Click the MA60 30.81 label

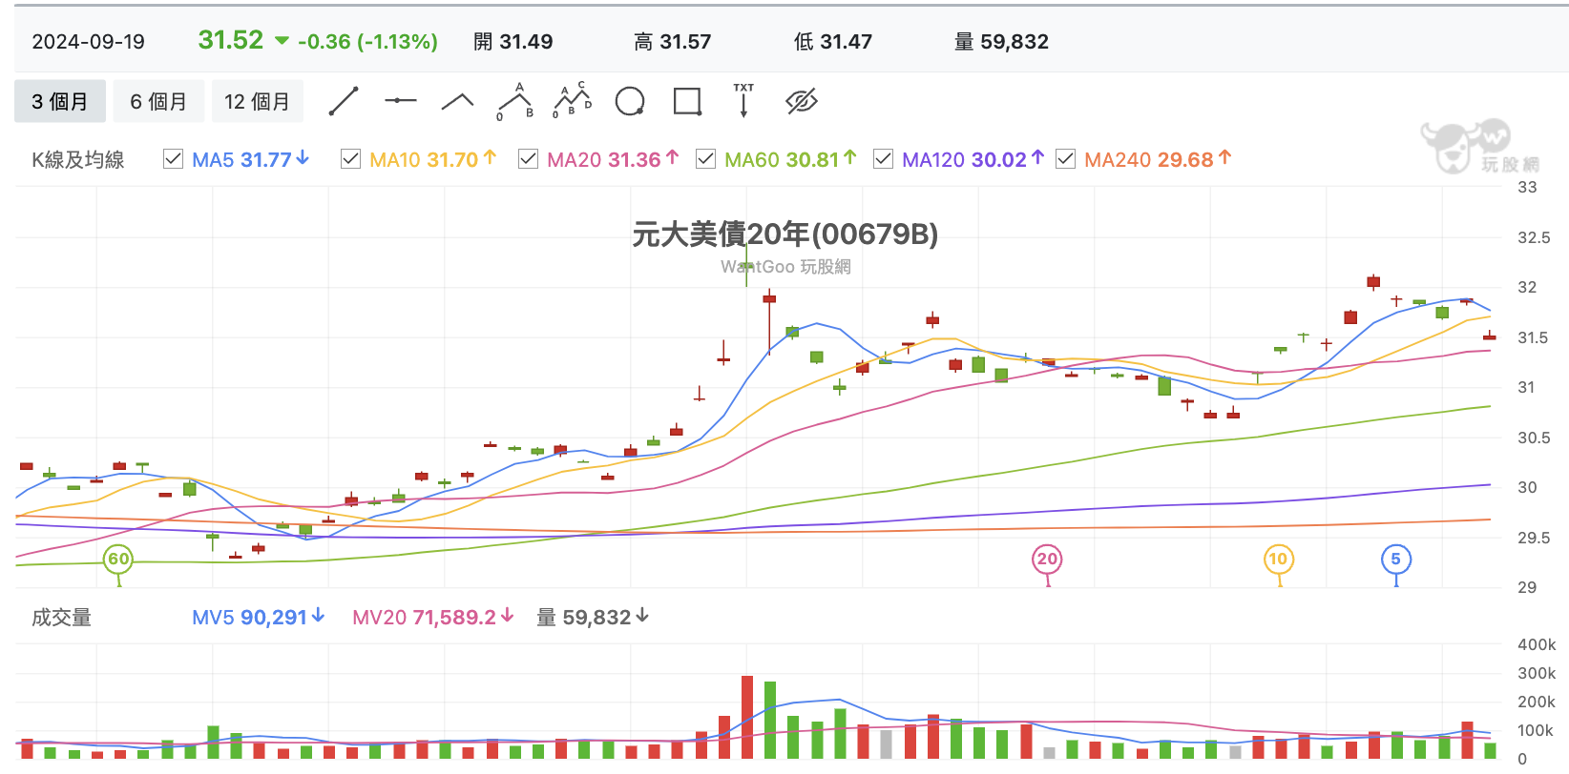790,159
